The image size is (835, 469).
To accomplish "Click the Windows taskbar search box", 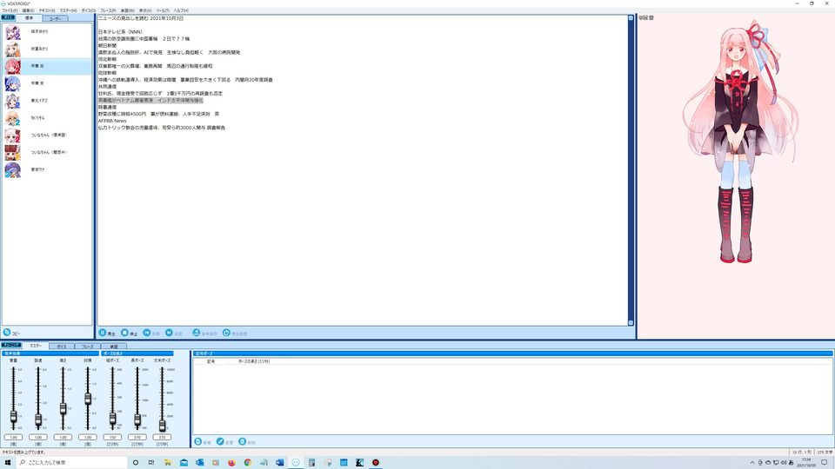I will pos(72,463).
